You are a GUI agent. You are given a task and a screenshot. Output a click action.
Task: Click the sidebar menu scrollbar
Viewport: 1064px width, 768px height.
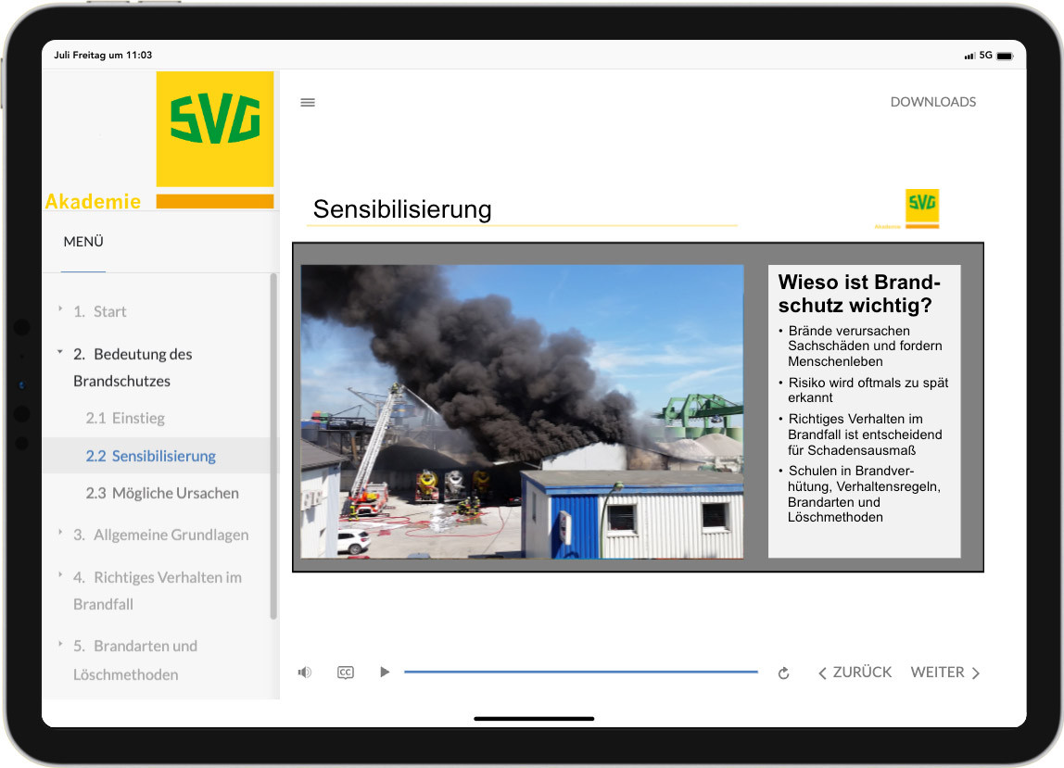click(x=273, y=447)
